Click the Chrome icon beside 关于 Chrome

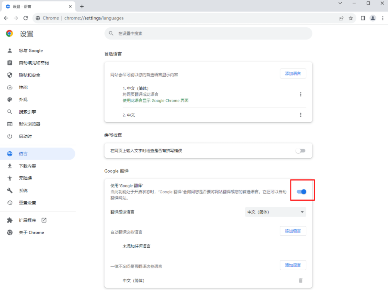coord(10,232)
